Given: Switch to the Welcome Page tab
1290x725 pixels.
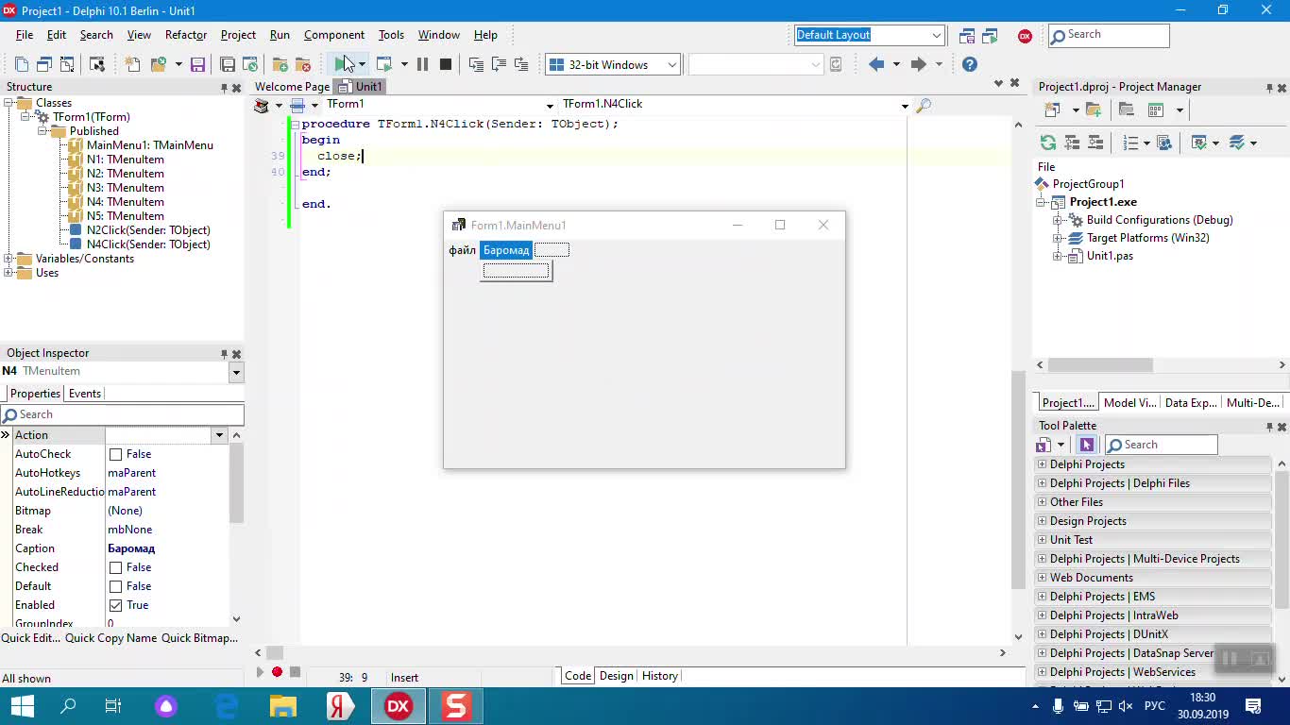Looking at the screenshot, I should [x=292, y=87].
